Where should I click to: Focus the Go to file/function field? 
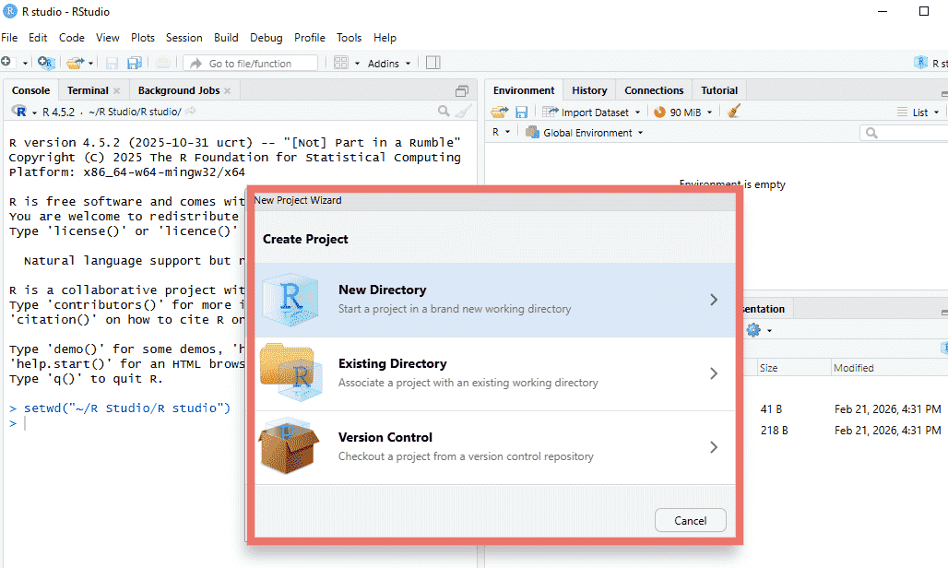251,63
